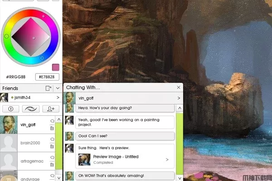Select brain2000 in the friends list
The width and height of the screenshot is (272, 181).
coord(28,143)
